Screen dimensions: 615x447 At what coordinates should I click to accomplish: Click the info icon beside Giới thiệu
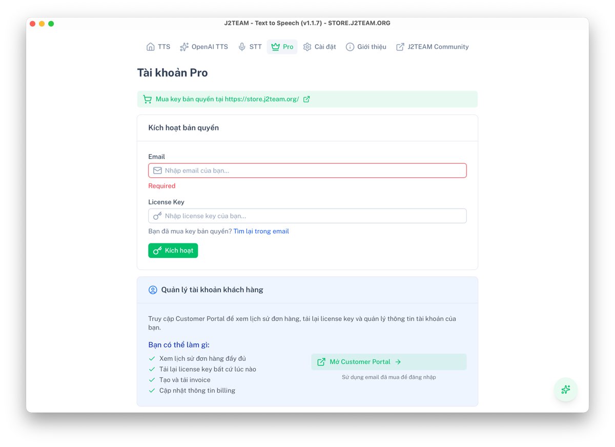[350, 47]
